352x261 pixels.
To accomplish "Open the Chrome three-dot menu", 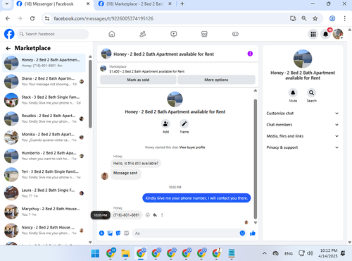I will tap(345, 18).
